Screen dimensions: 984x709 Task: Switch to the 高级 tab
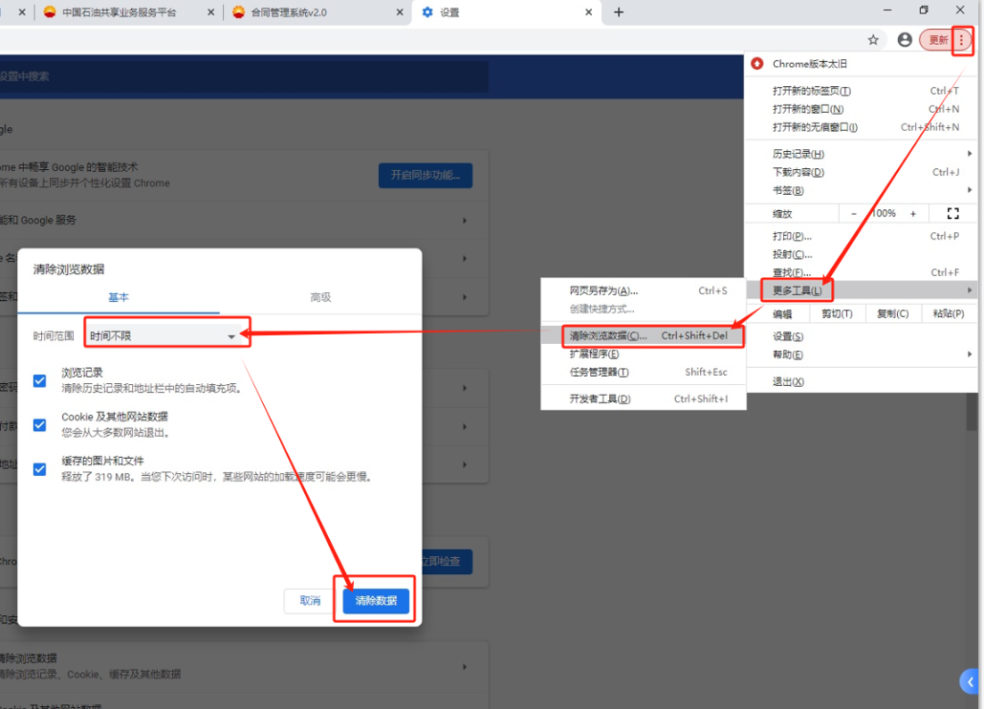(x=320, y=297)
